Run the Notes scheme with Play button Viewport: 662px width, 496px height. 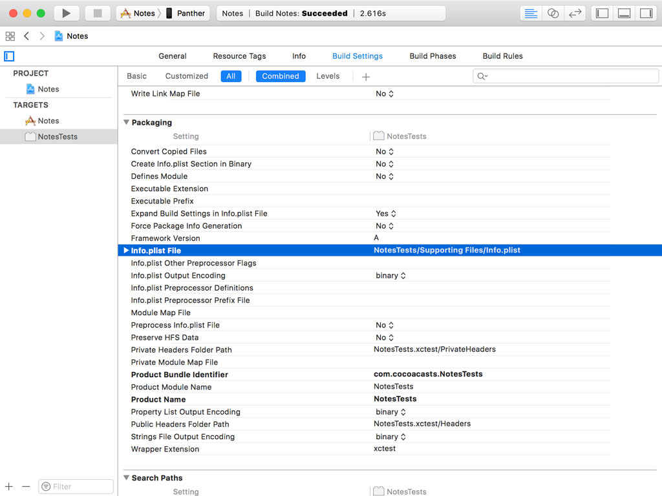click(67, 13)
